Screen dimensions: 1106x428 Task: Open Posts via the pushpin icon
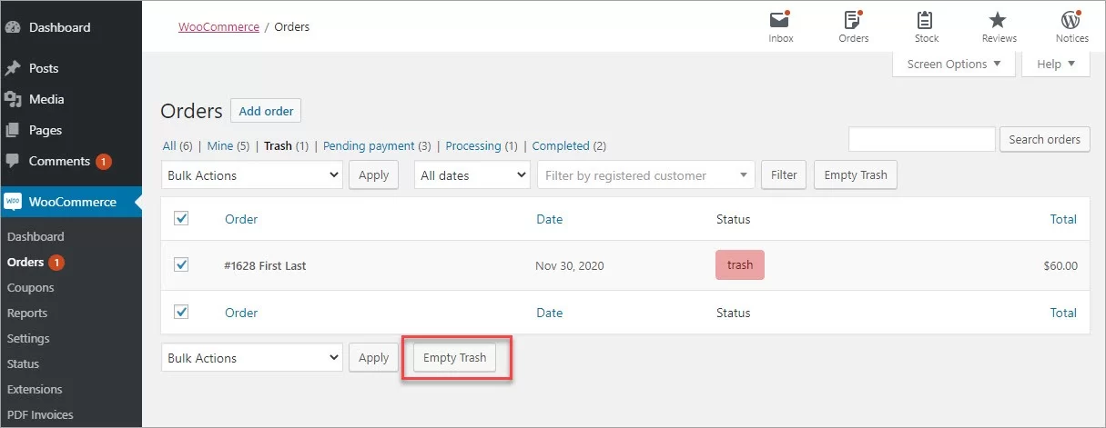click(13, 68)
